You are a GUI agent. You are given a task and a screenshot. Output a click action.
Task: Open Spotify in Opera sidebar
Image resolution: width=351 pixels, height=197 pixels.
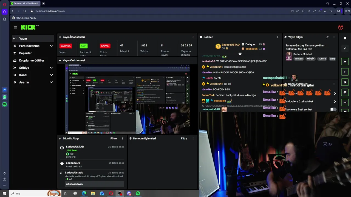(x=4, y=104)
